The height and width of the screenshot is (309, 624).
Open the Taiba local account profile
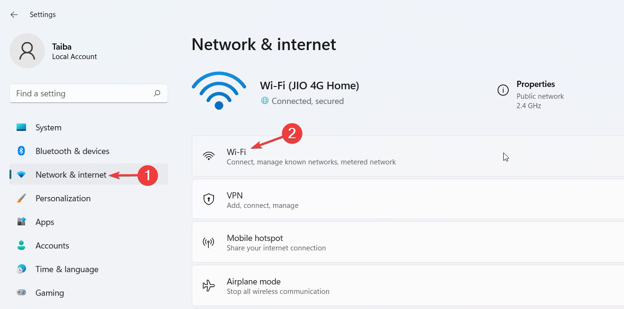52,50
